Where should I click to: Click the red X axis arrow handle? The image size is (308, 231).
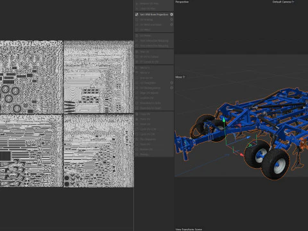point(241,154)
